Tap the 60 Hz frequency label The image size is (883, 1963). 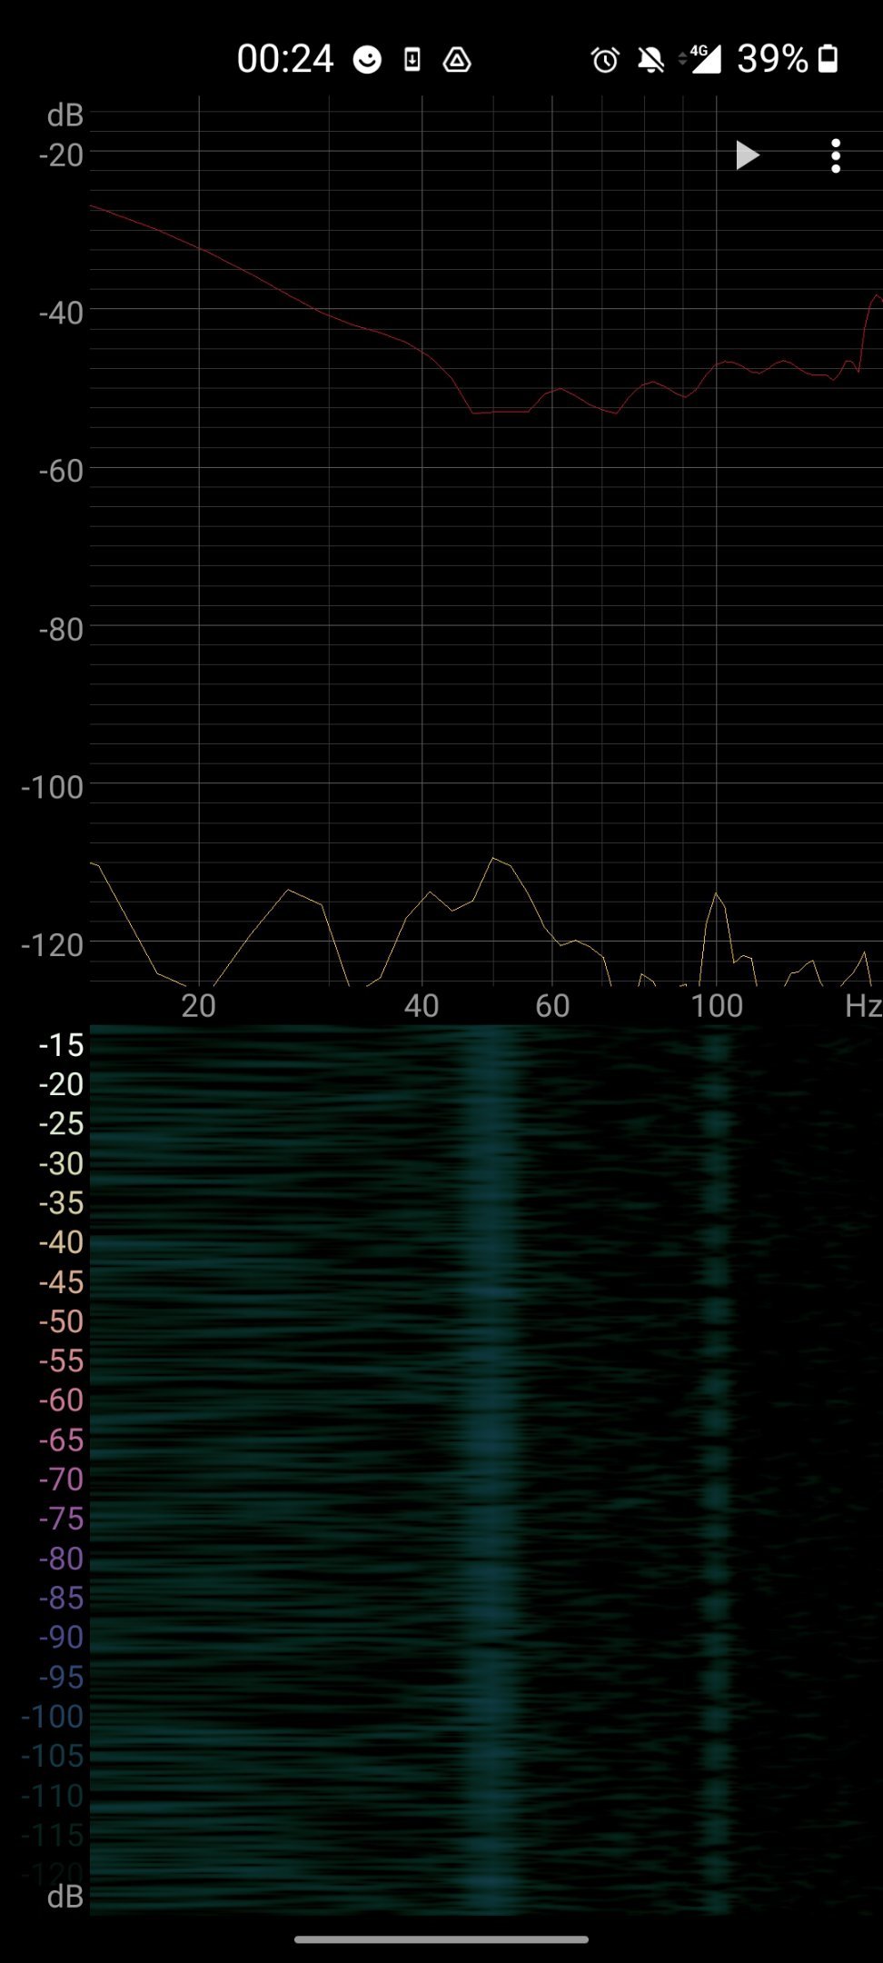click(552, 1006)
